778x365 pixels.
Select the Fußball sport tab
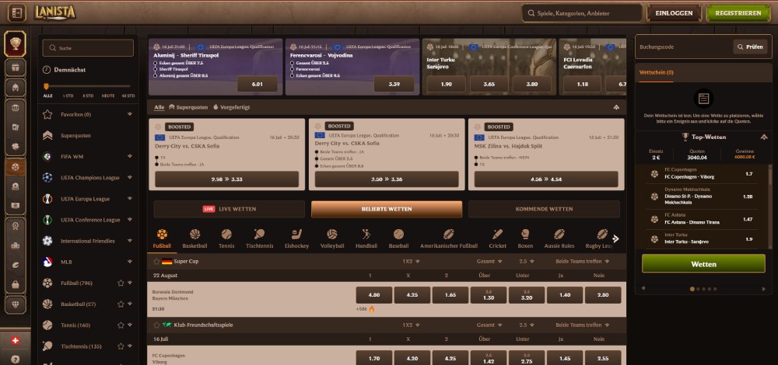click(x=163, y=240)
